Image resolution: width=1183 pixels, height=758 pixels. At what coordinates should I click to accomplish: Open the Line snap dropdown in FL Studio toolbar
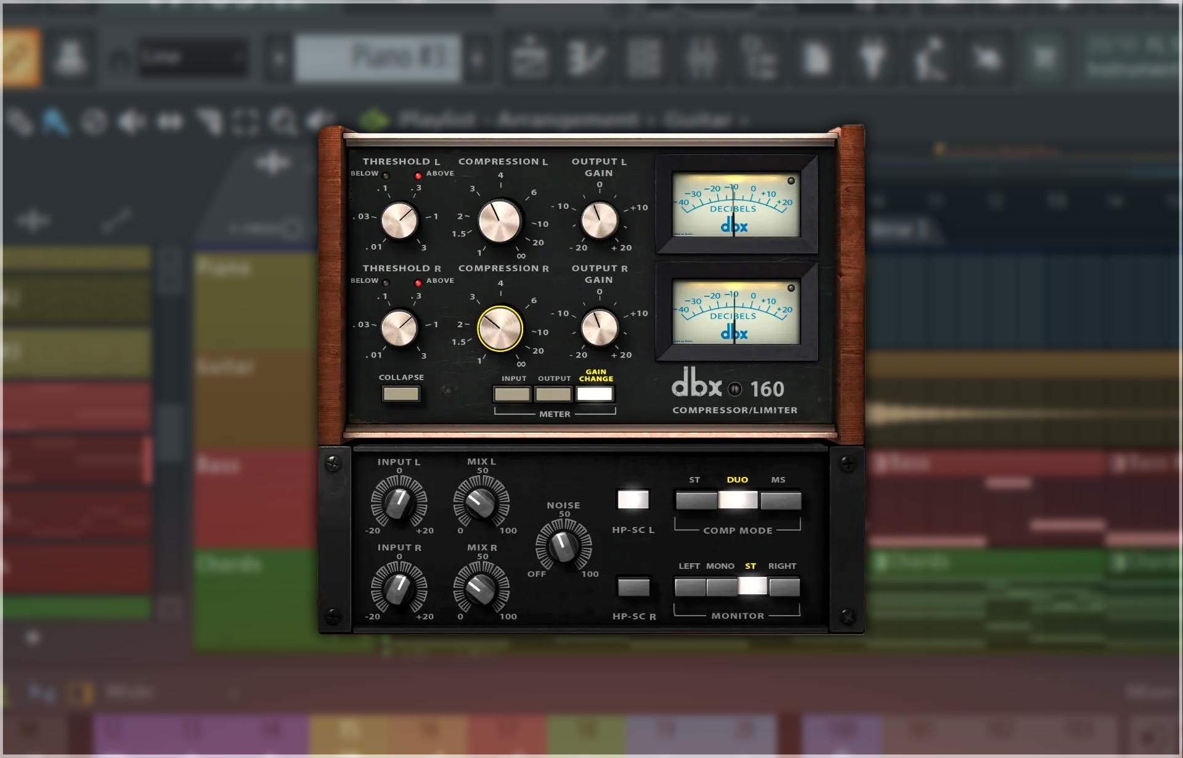[x=193, y=58]
